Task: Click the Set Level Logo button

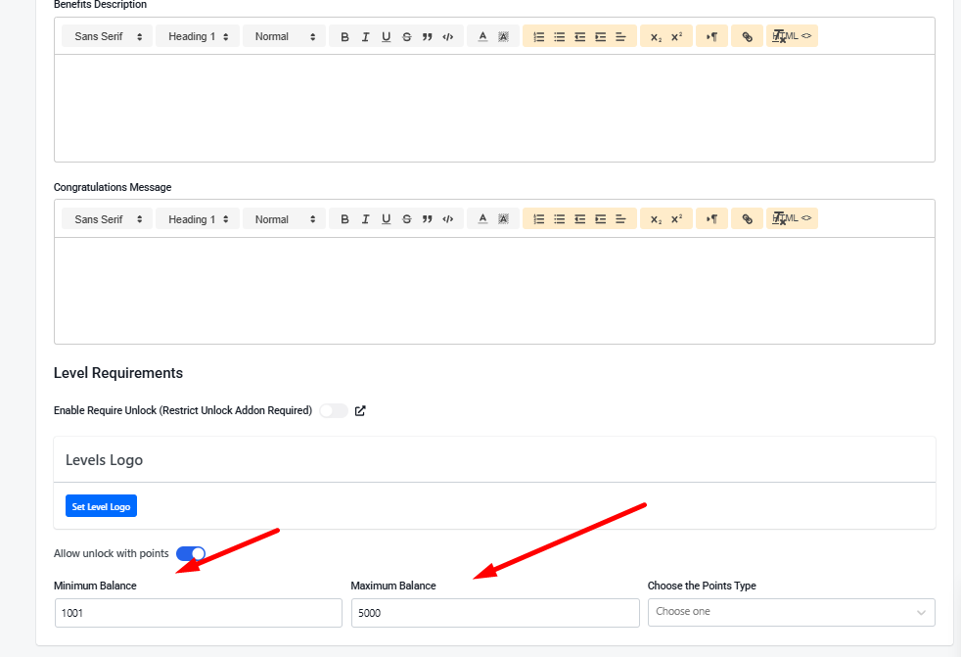Action: click(101, 506)
